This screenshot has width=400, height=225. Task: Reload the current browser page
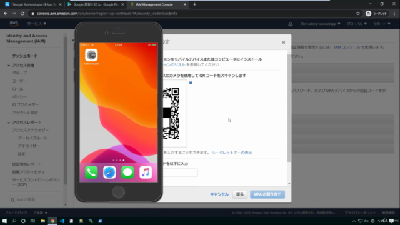(22, 14)
